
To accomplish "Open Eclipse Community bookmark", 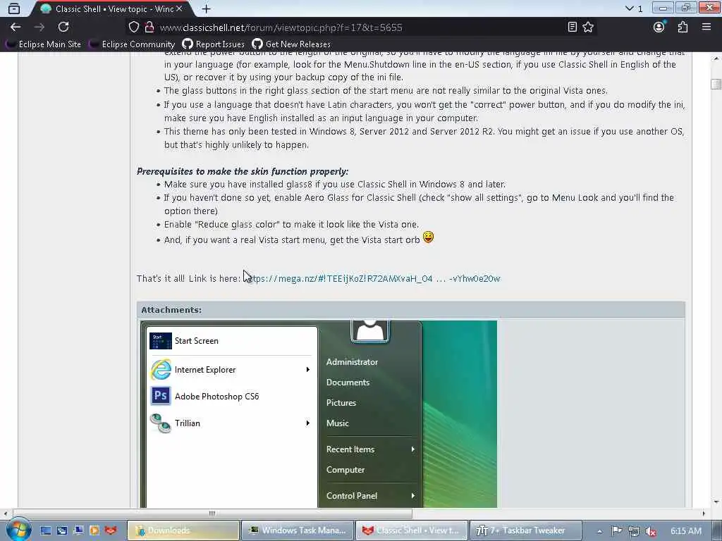I will click(x=133, y=44).
